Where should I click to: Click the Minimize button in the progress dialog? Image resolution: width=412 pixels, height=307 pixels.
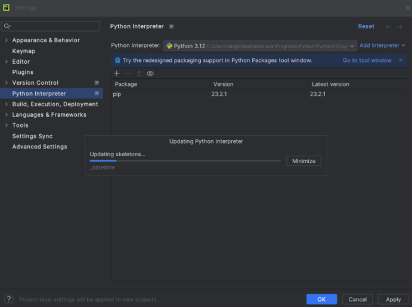pos(303,161)
